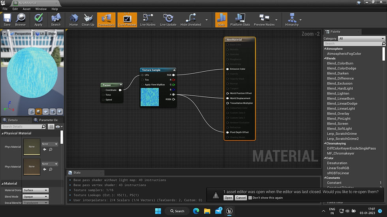Image resolution: width=387 pixels, height=217 pixels.
Task: Toggle Connectors toolbar button
Action: [x=106, y=20]
